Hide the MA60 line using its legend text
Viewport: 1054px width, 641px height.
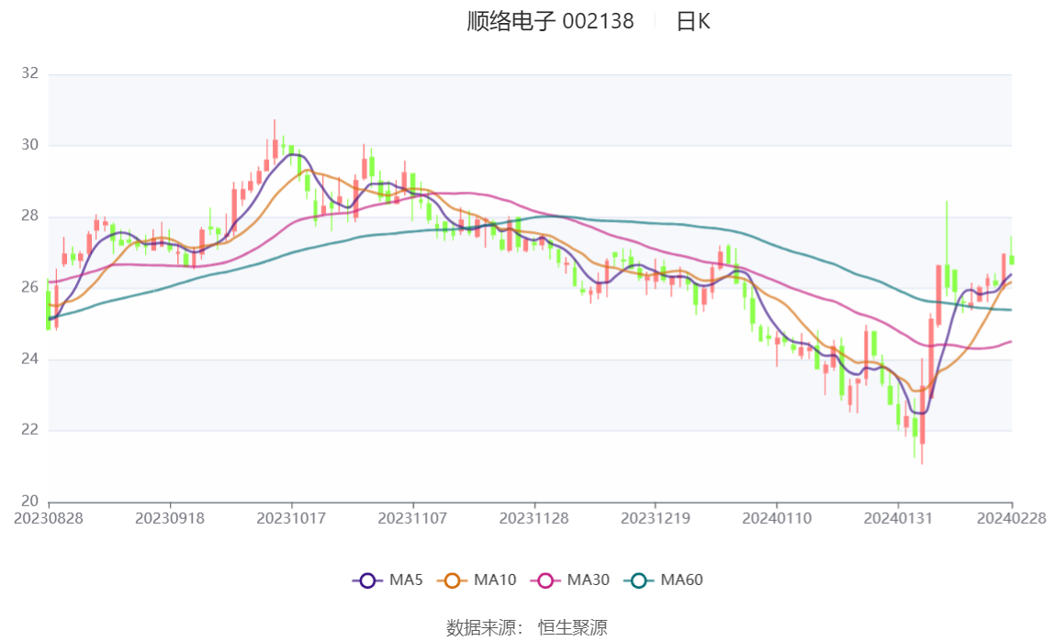click(x=682, y=580)
